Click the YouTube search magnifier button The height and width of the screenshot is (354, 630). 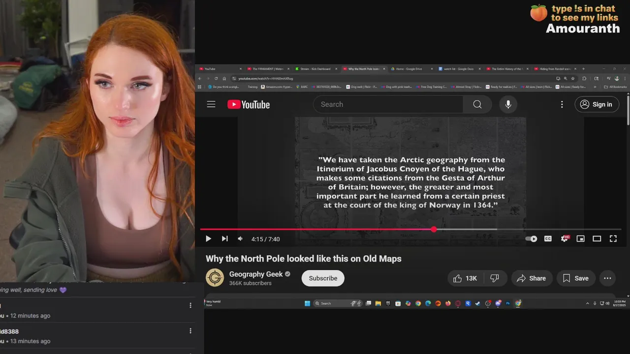pos(477,104)
